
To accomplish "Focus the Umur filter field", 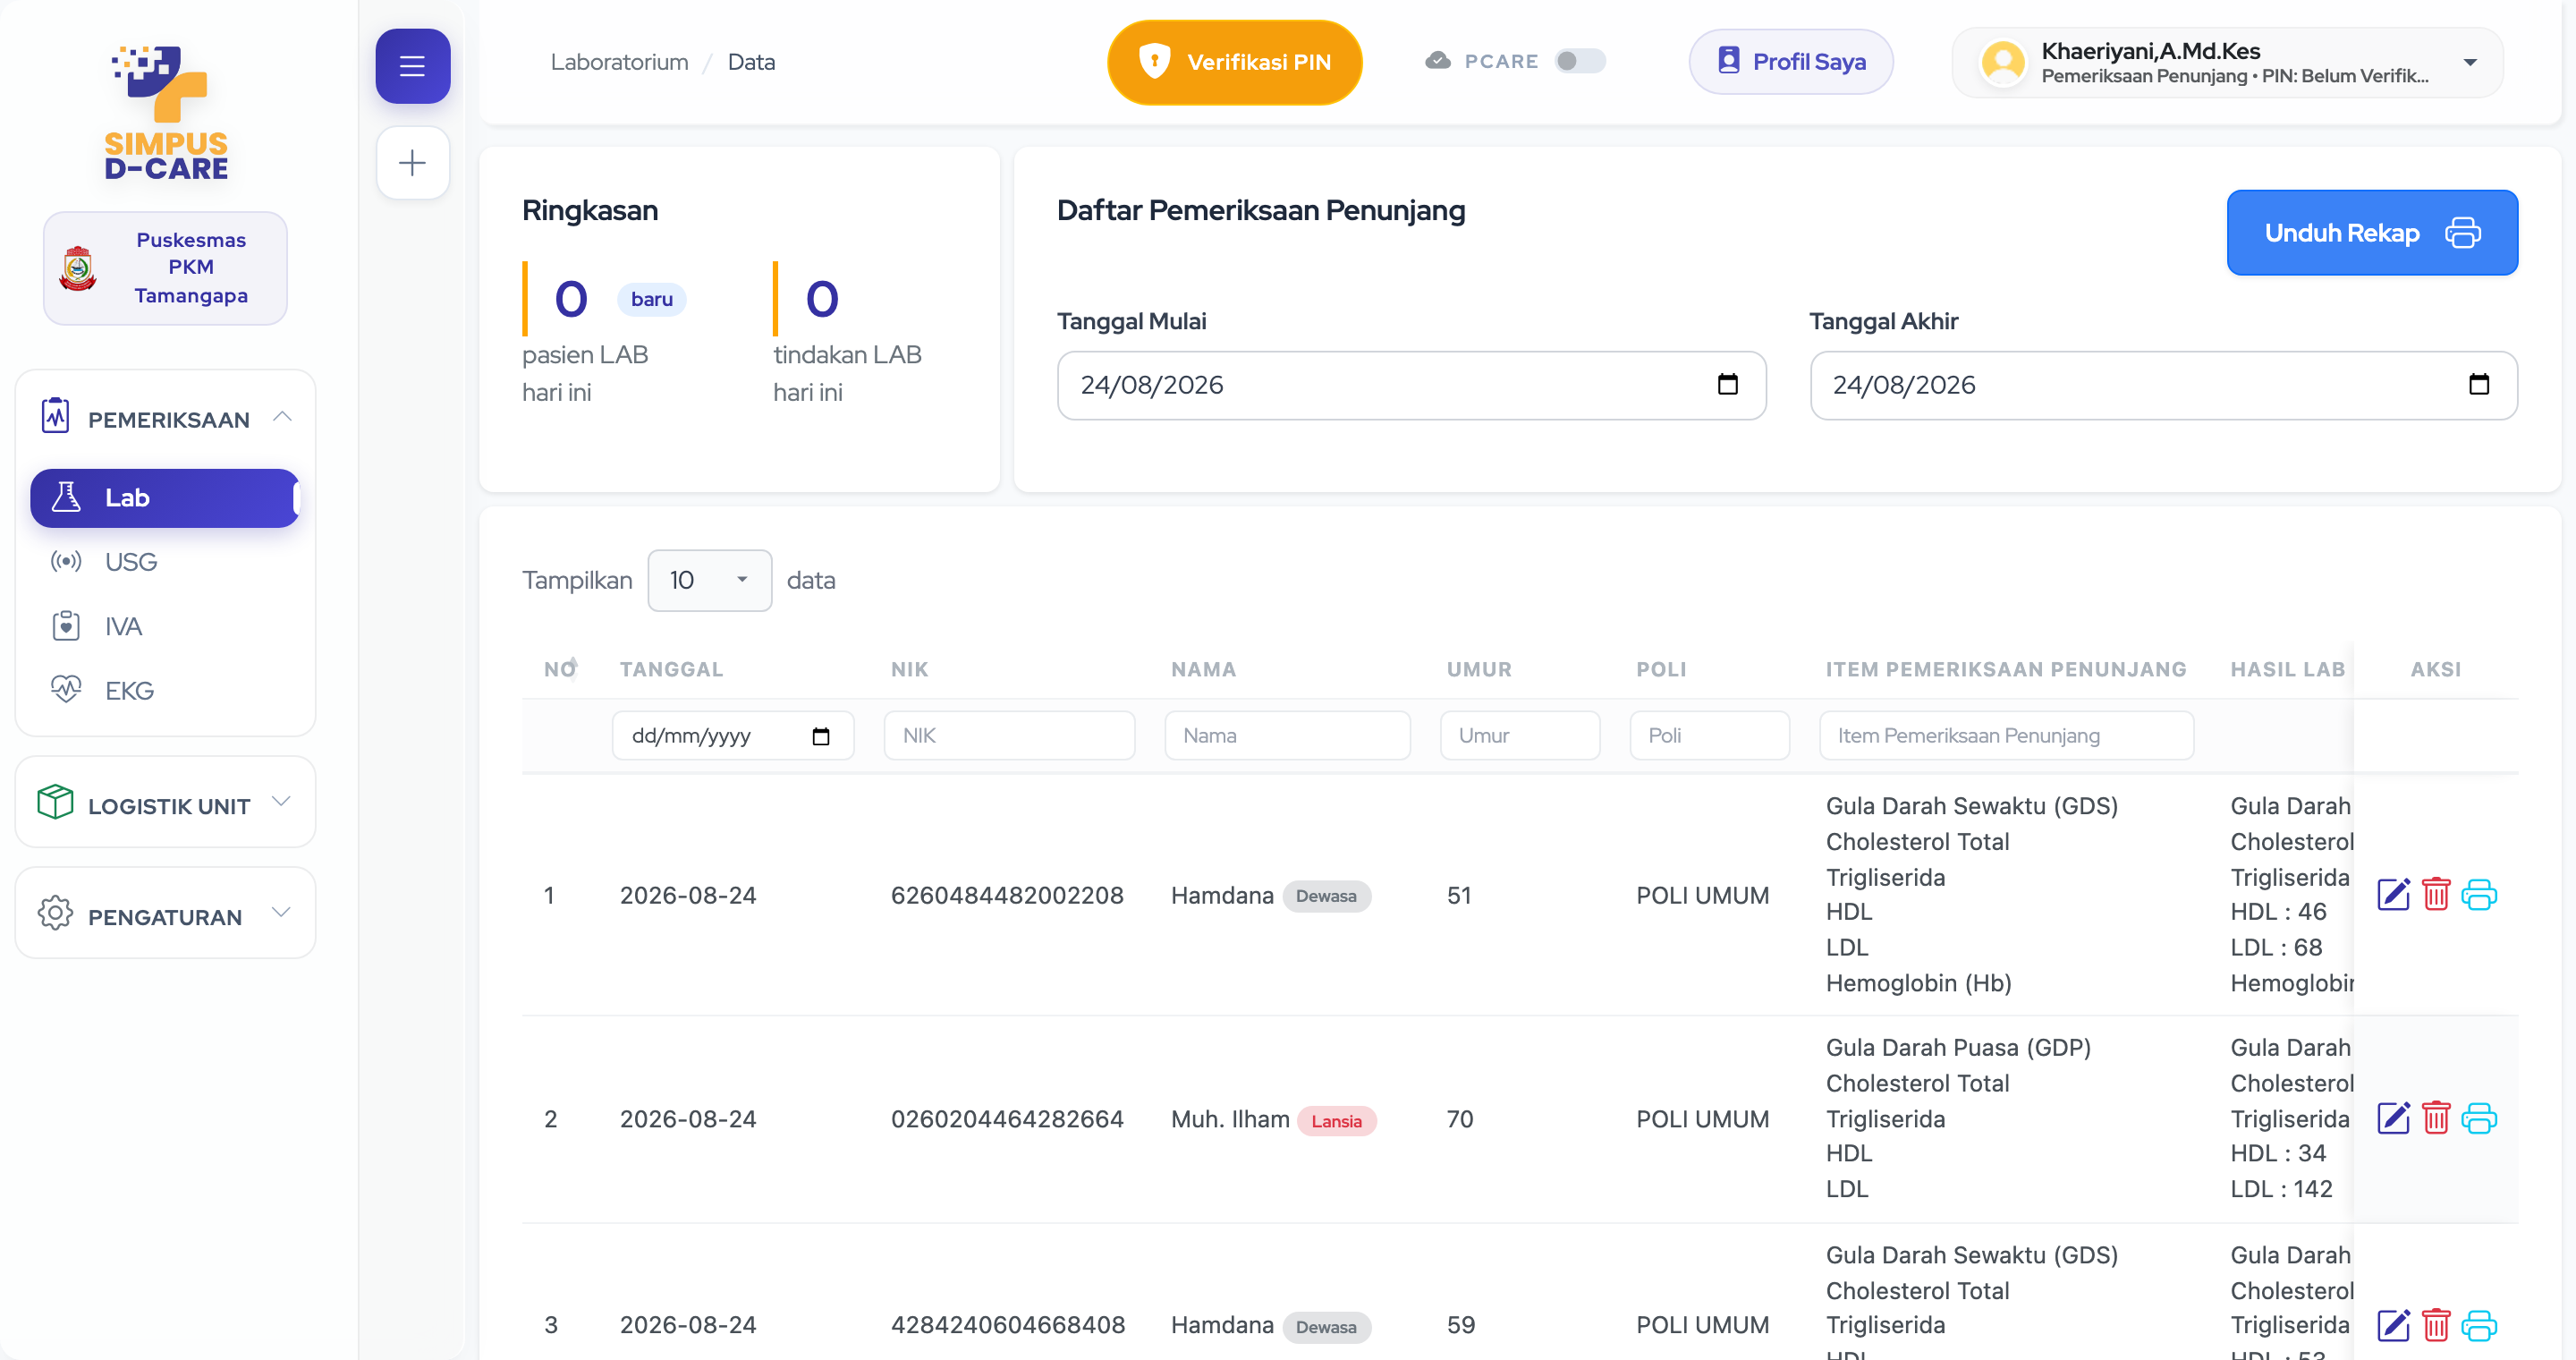I will pyautogui.click(x=1520, y=736).
